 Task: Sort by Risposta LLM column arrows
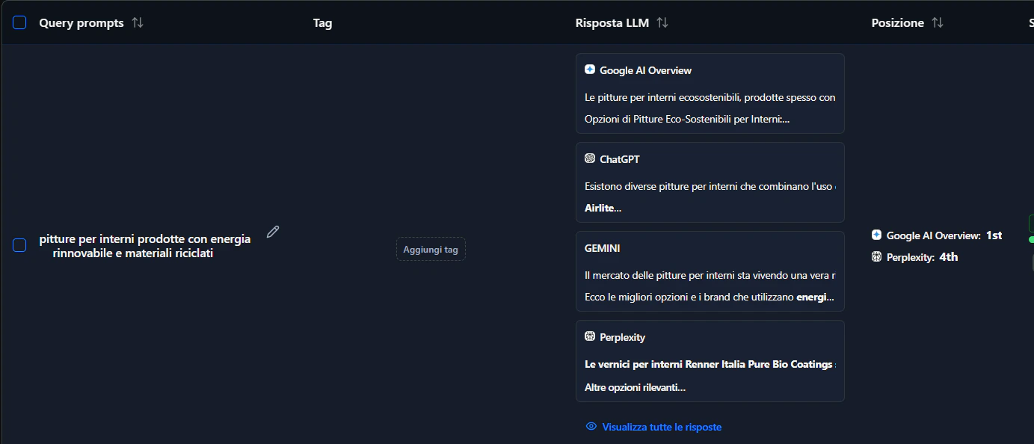pyautogui.click(x=662, y=22)
